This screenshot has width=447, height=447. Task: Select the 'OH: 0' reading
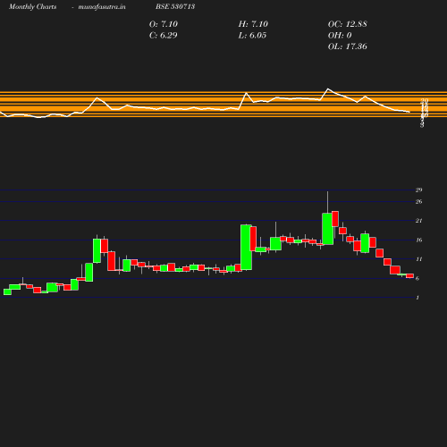coord(340,36)
